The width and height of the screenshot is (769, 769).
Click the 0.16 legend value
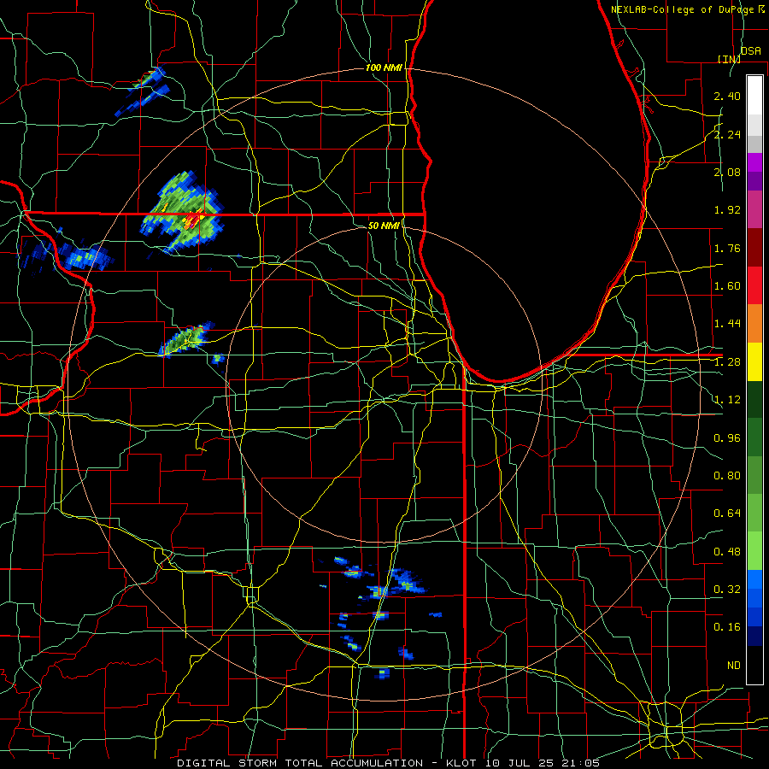[x=727, y=627]
